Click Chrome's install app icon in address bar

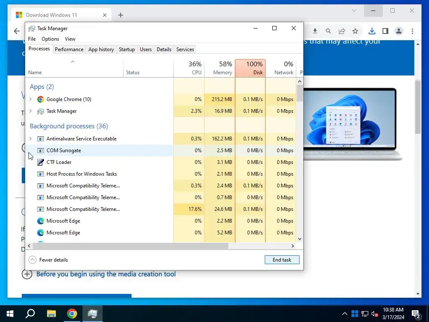click(315, 31)
